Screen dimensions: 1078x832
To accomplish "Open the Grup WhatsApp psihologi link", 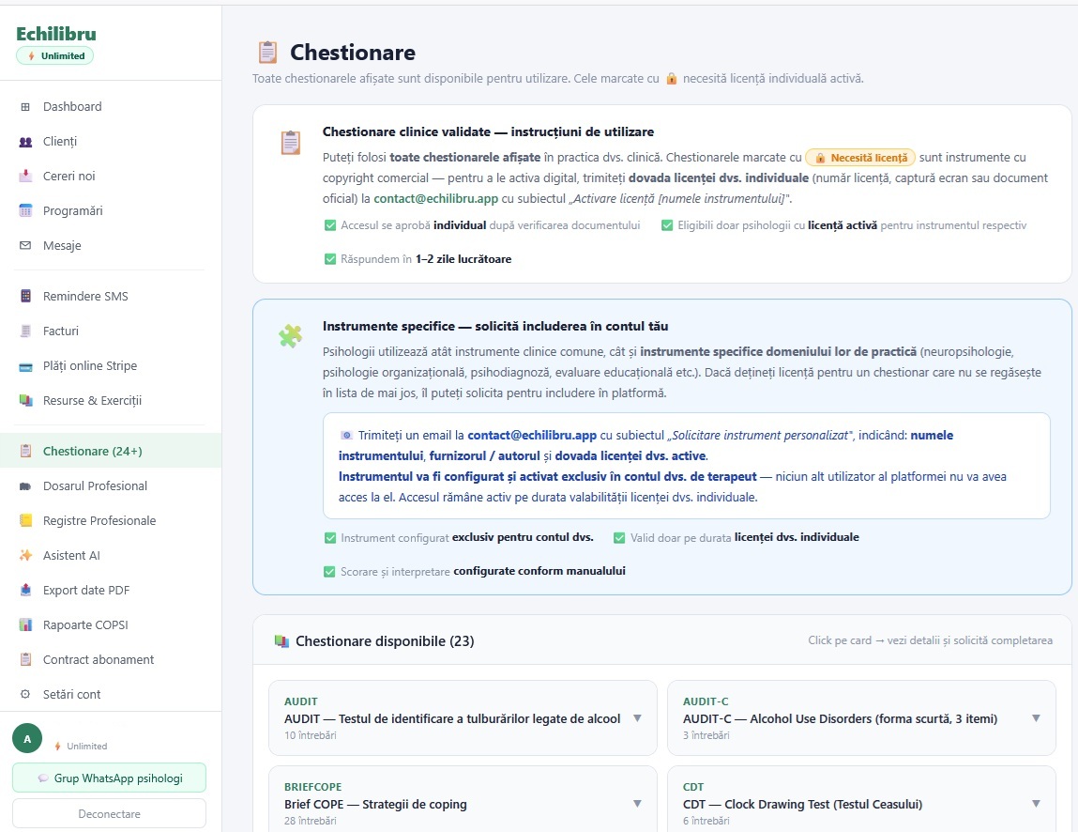I will coord(109,778).
